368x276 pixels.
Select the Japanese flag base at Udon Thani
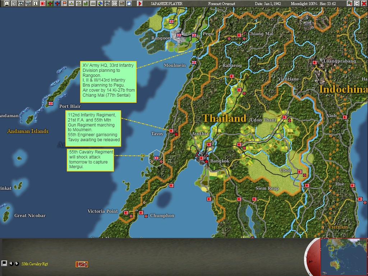285,117
